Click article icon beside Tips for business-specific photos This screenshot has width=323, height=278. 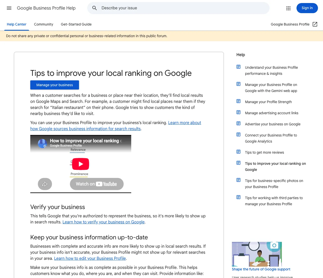coord(238,180)
